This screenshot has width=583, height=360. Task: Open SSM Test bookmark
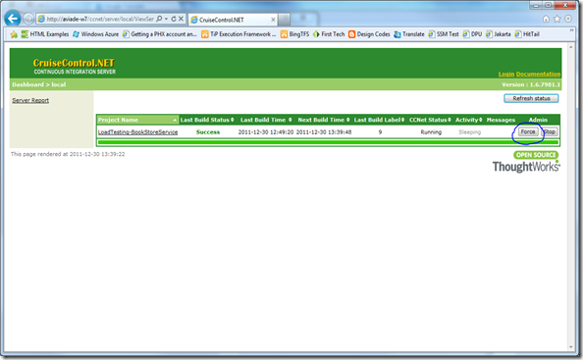tap(444, 34)
